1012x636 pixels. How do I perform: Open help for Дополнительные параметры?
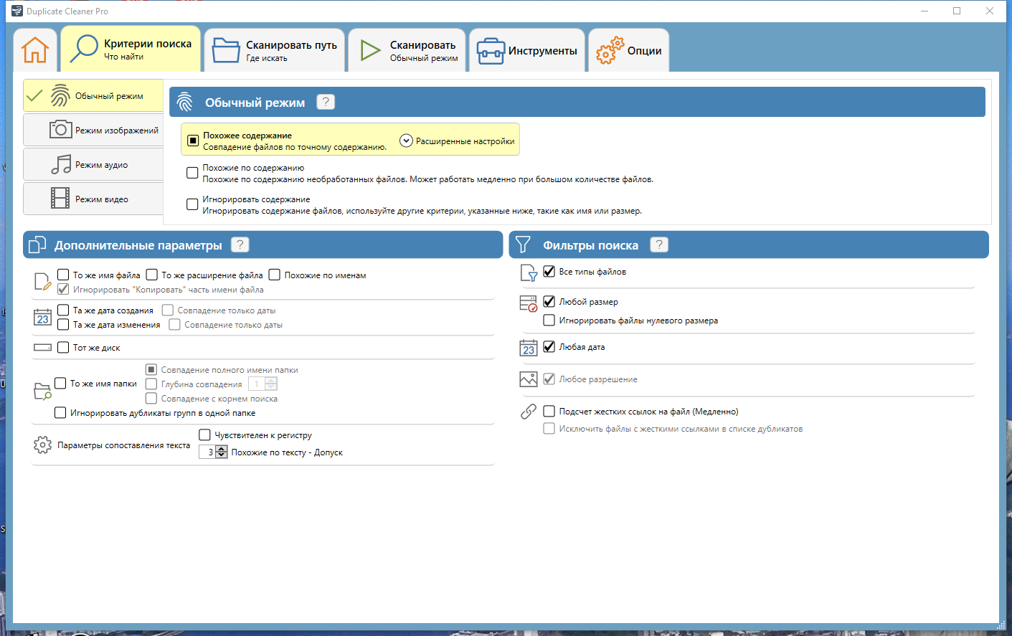tap(240, 245)
